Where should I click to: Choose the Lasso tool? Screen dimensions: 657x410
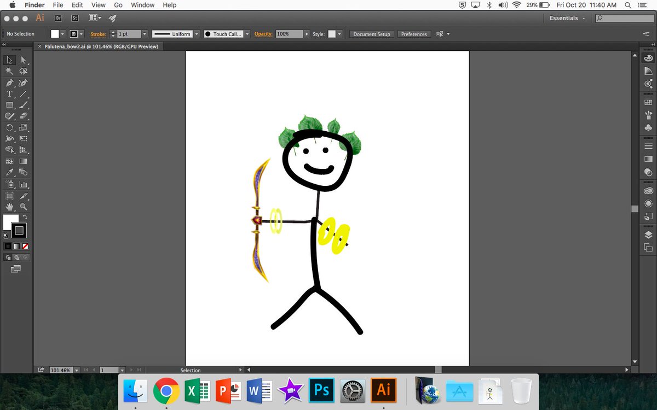click(x=24, y=71)
